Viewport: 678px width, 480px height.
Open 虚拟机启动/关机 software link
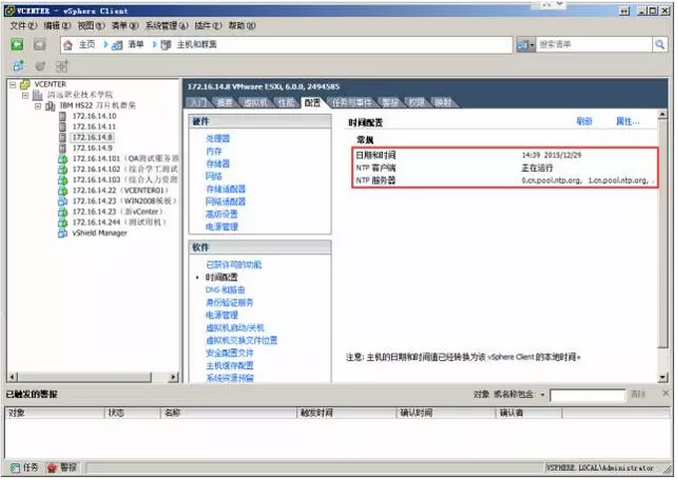(x=234, y=328)
